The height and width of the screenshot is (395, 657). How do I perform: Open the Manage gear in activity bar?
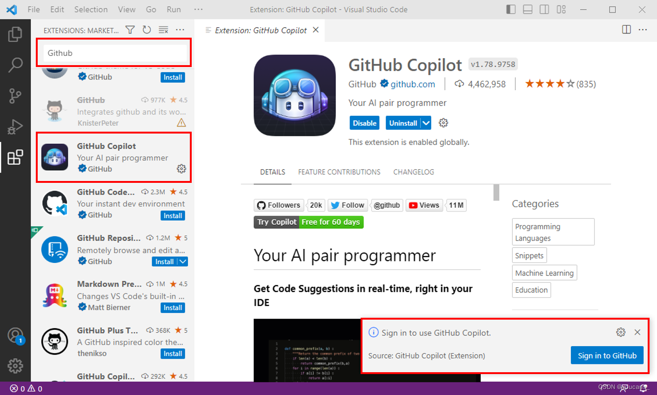(15, 366)
